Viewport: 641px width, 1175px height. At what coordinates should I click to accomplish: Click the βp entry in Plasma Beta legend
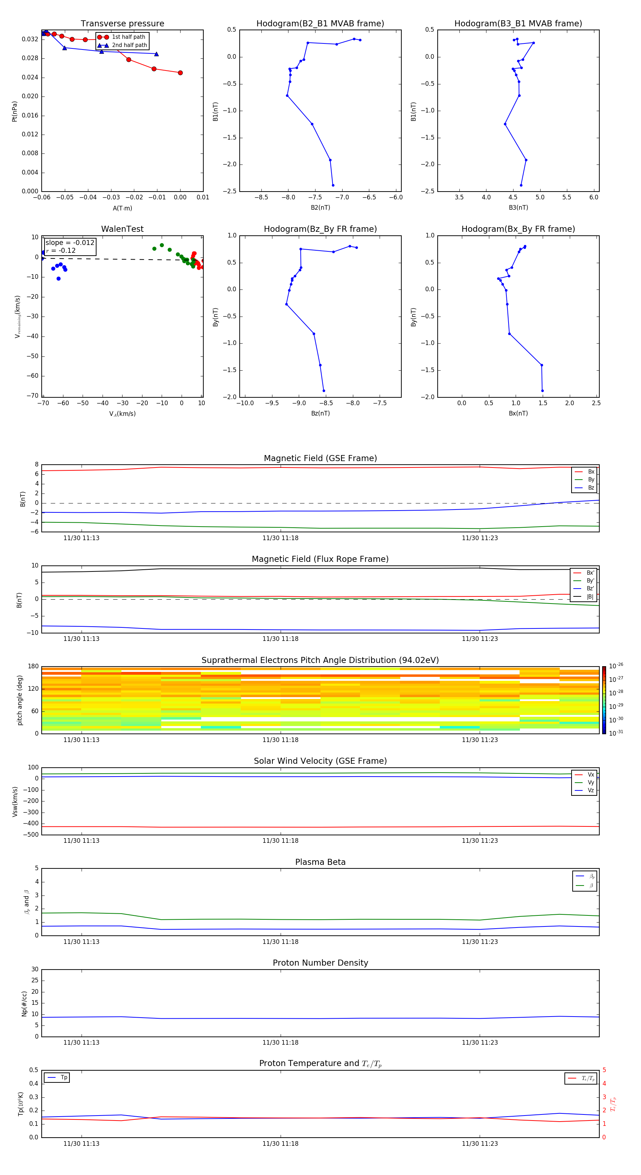tap(585, 876)
